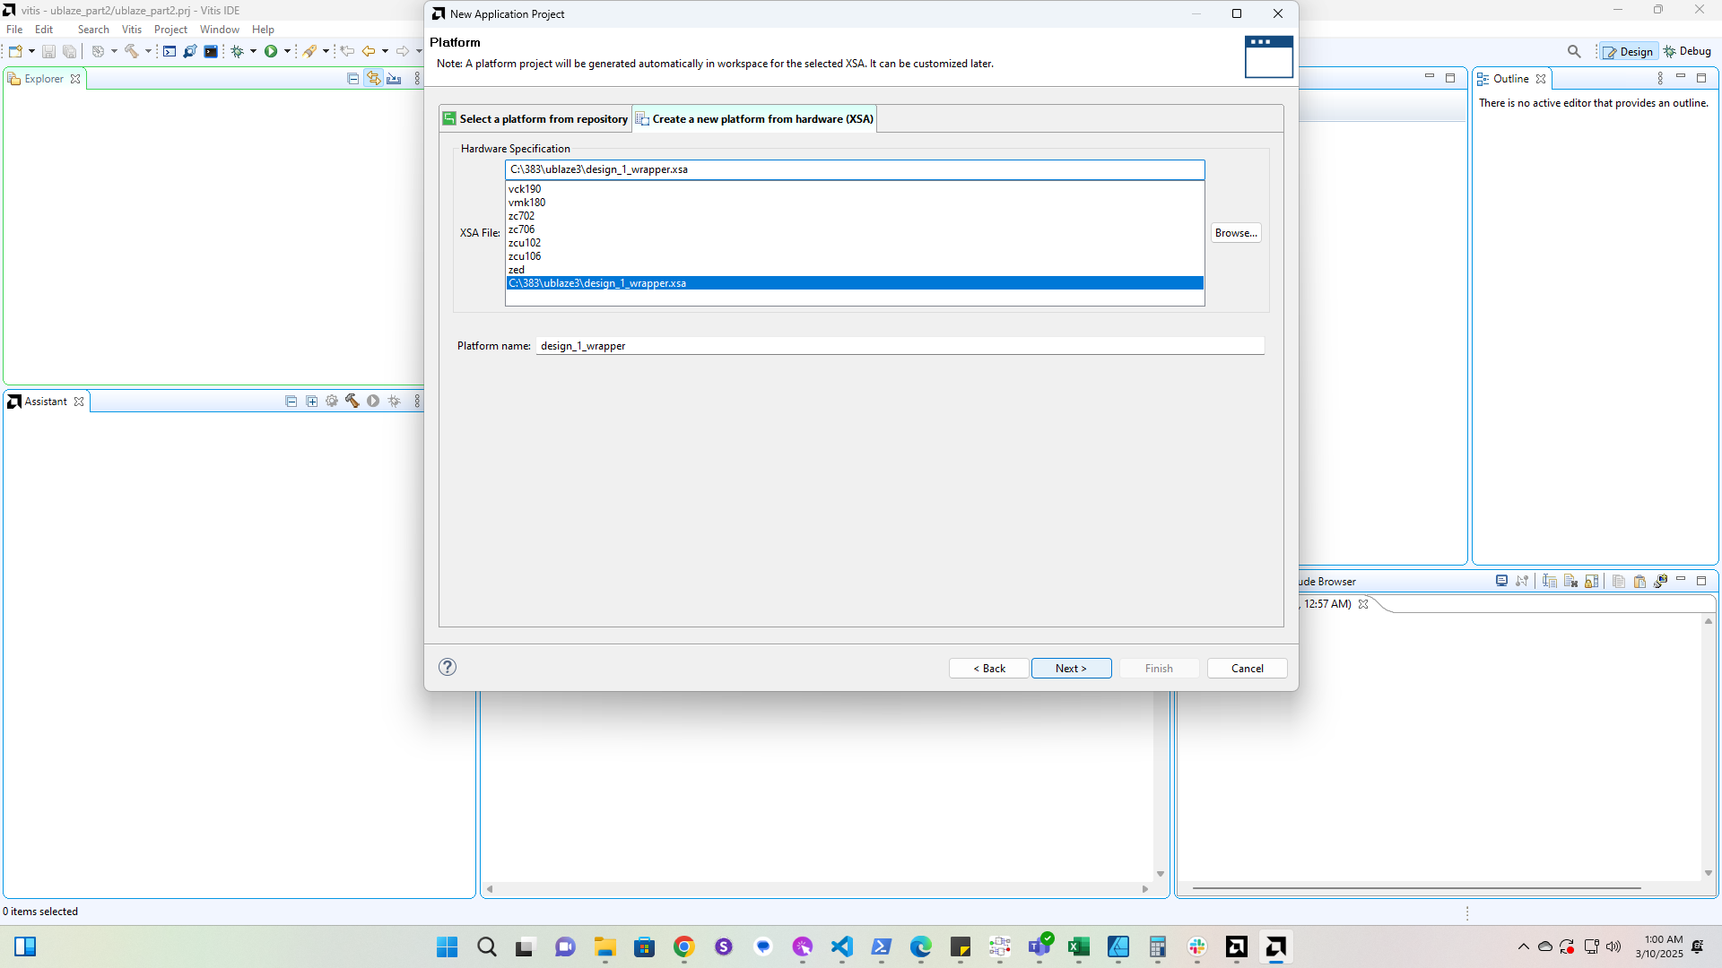This screenshot has height=968, width=1722.
Task: Click the horizontal scrollbar in center panel
Action: click(816, 889)
